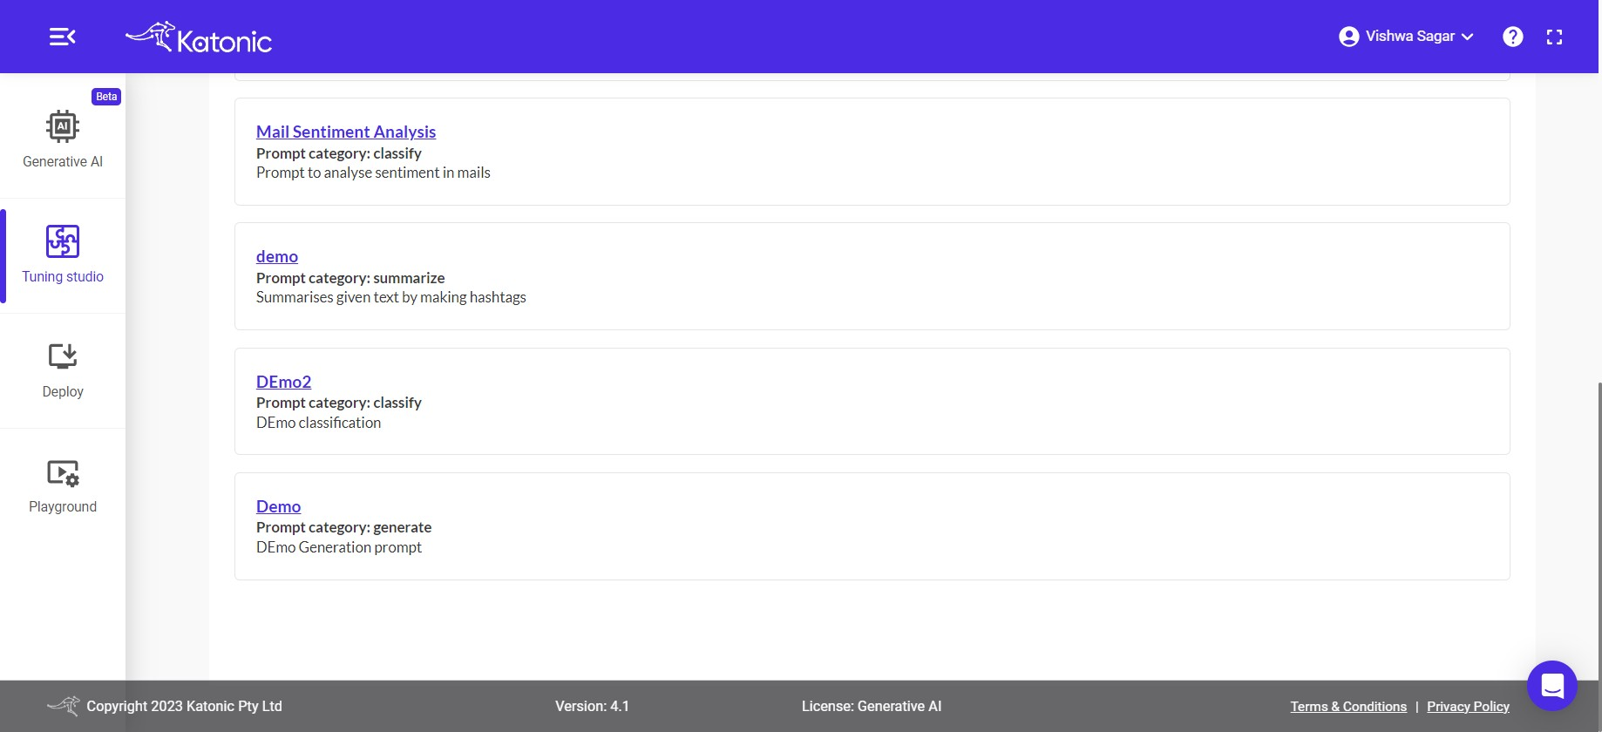Screen dimensions: 1602x732
Task: Open the DEmo2 prompt link
Action: click(283, 382)
